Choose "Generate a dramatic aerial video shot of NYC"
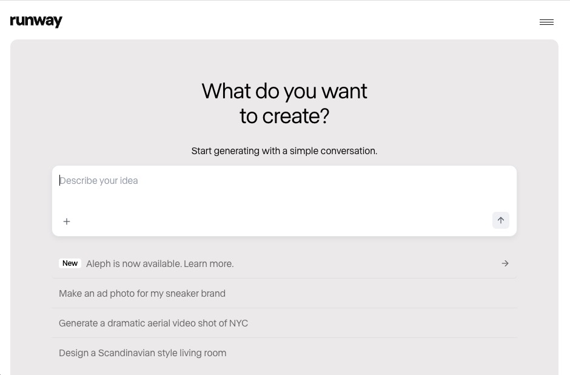Image resolution: width=570 pixels, height=375 pixels. point(153,323)
